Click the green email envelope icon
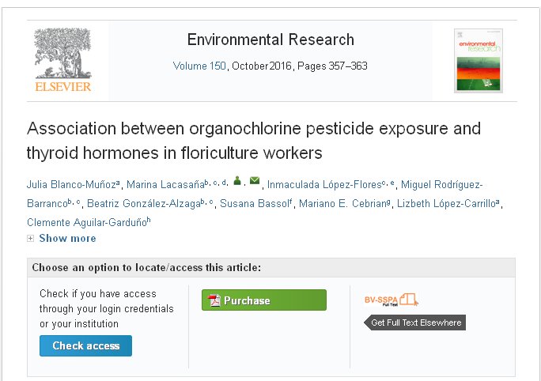This screenshot has width=541, height=381. point(254,181)
